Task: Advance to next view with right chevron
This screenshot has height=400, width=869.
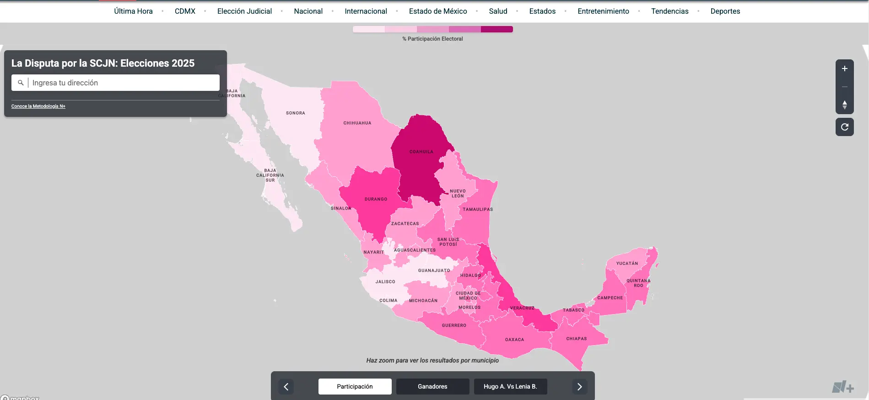Action: [x=579, y=387]
